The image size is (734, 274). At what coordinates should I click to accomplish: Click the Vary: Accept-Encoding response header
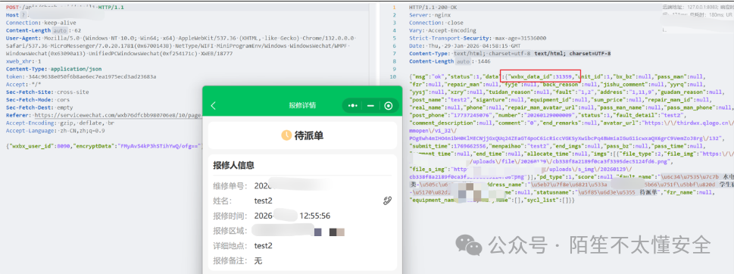pos(442,30)
